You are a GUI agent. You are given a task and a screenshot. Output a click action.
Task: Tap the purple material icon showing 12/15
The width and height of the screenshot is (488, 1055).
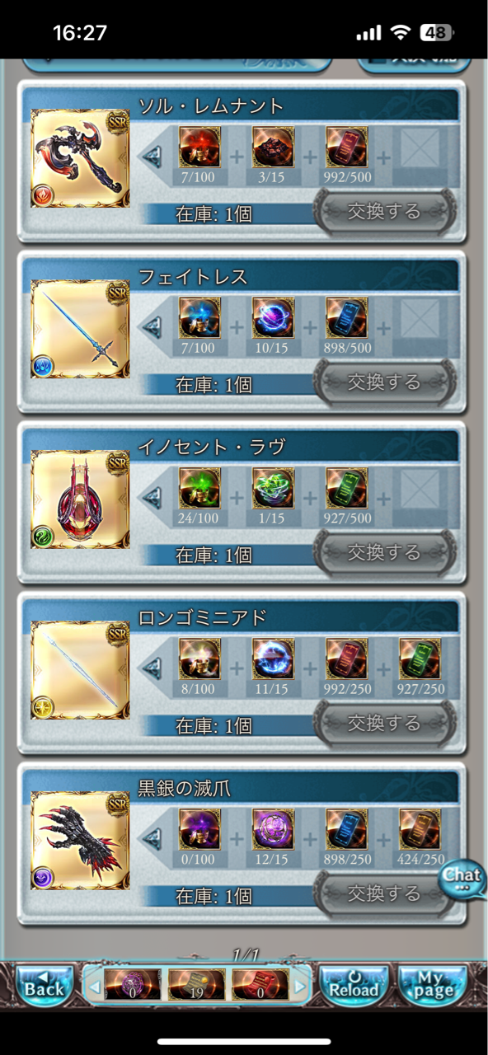273,830
